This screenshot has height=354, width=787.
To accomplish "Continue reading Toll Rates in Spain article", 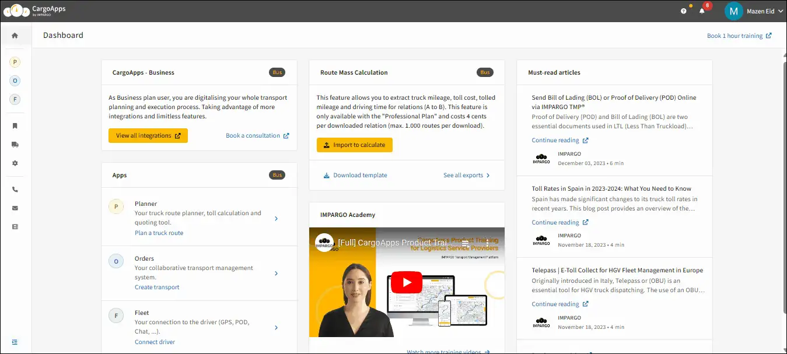I will point(560,222).
